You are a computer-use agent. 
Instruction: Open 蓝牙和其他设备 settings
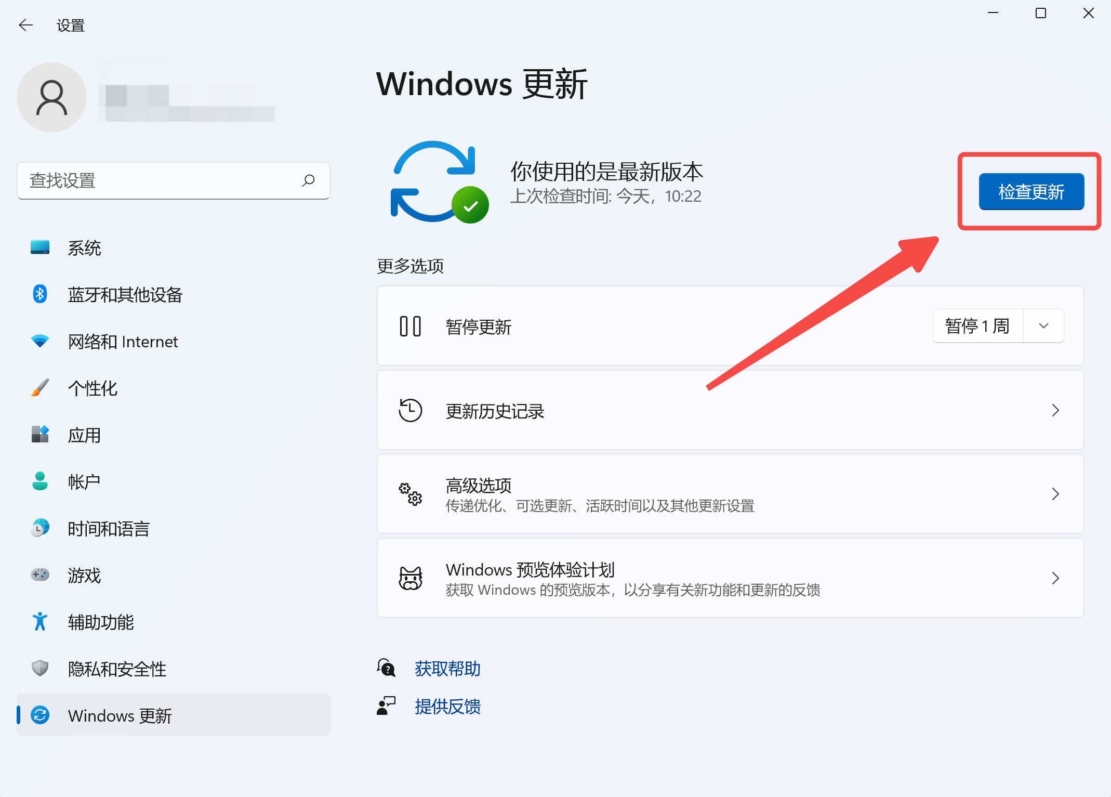point(174,294)
